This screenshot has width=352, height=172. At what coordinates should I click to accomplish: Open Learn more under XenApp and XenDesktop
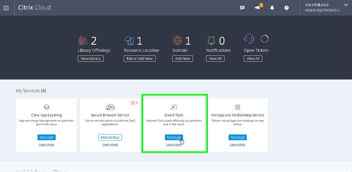coord(237,144)
